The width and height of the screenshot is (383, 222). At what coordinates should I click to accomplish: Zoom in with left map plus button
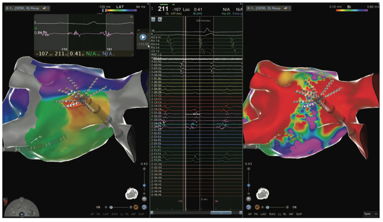click(x=144, y=169)
